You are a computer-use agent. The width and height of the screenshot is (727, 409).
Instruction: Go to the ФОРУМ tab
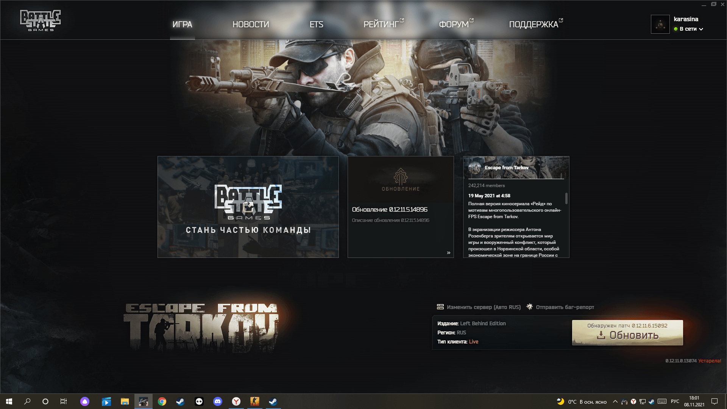point(456,24)
